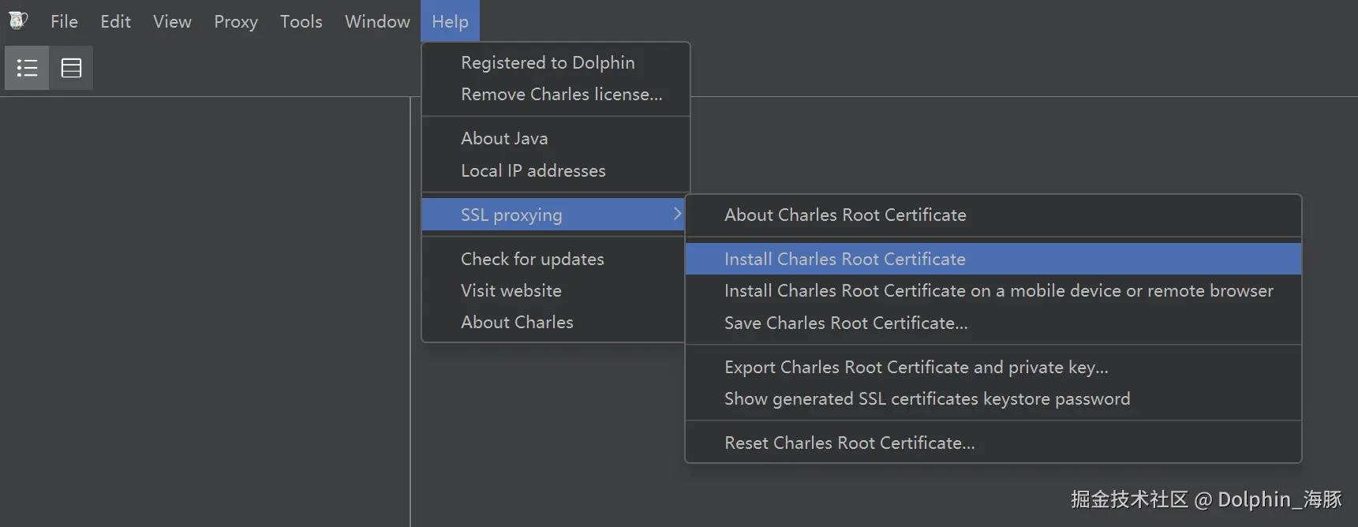Choose Reset Charles Root Certificate...
Image resolution: width=1358 pixels, height=527 pixels.
[x=993, y=443]
